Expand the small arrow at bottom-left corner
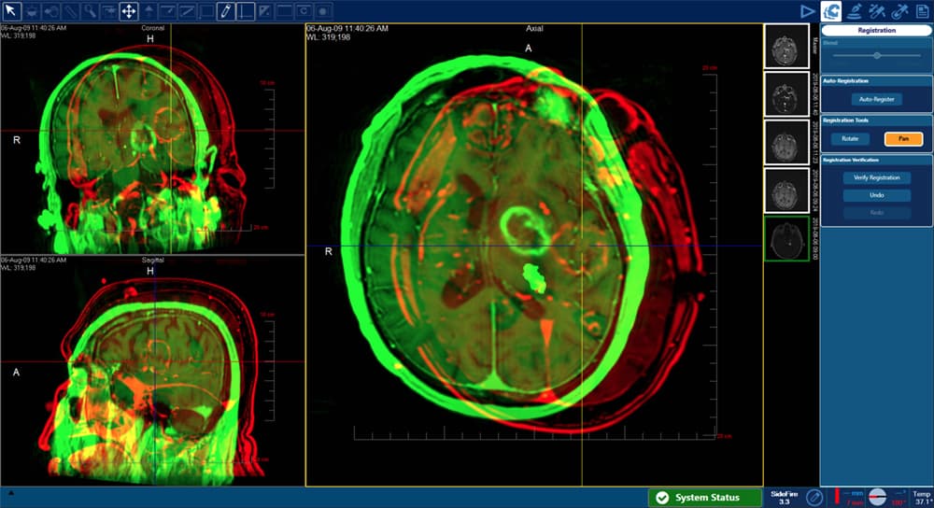Screen dimensions: 934x508 10,493
